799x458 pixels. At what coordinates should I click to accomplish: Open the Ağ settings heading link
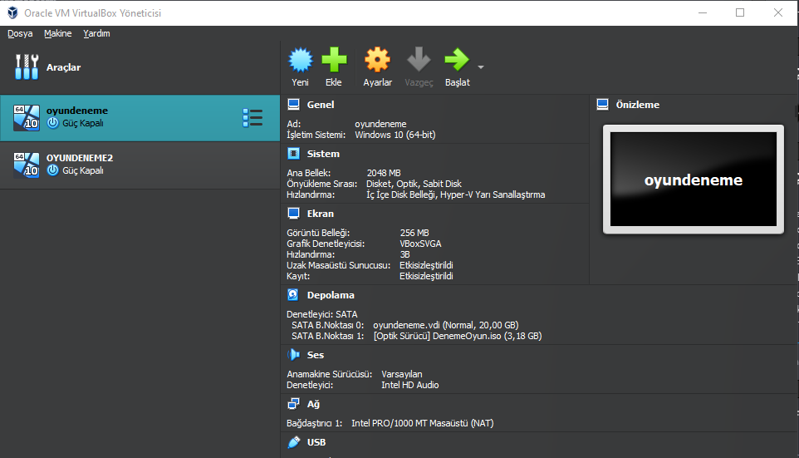click(313, 404)
